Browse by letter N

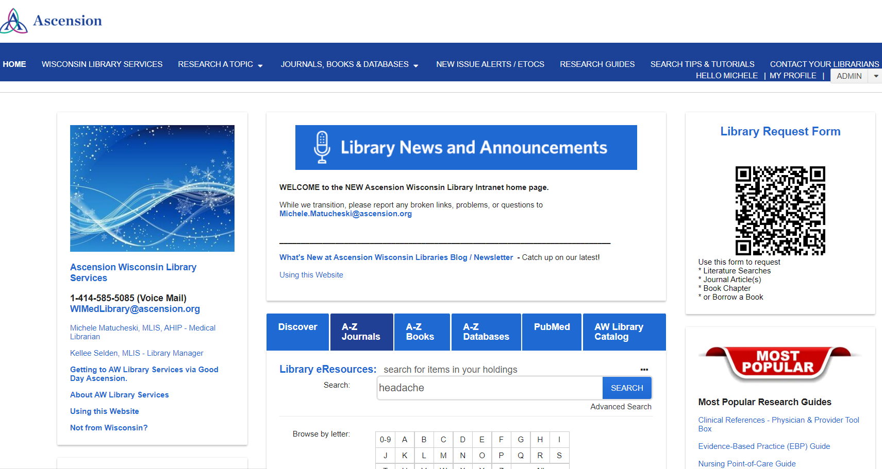coord(462,456)
